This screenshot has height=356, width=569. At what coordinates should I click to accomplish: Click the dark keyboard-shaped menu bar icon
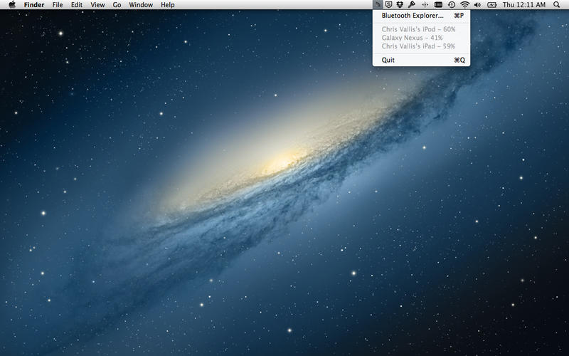(x=438, y=5)
